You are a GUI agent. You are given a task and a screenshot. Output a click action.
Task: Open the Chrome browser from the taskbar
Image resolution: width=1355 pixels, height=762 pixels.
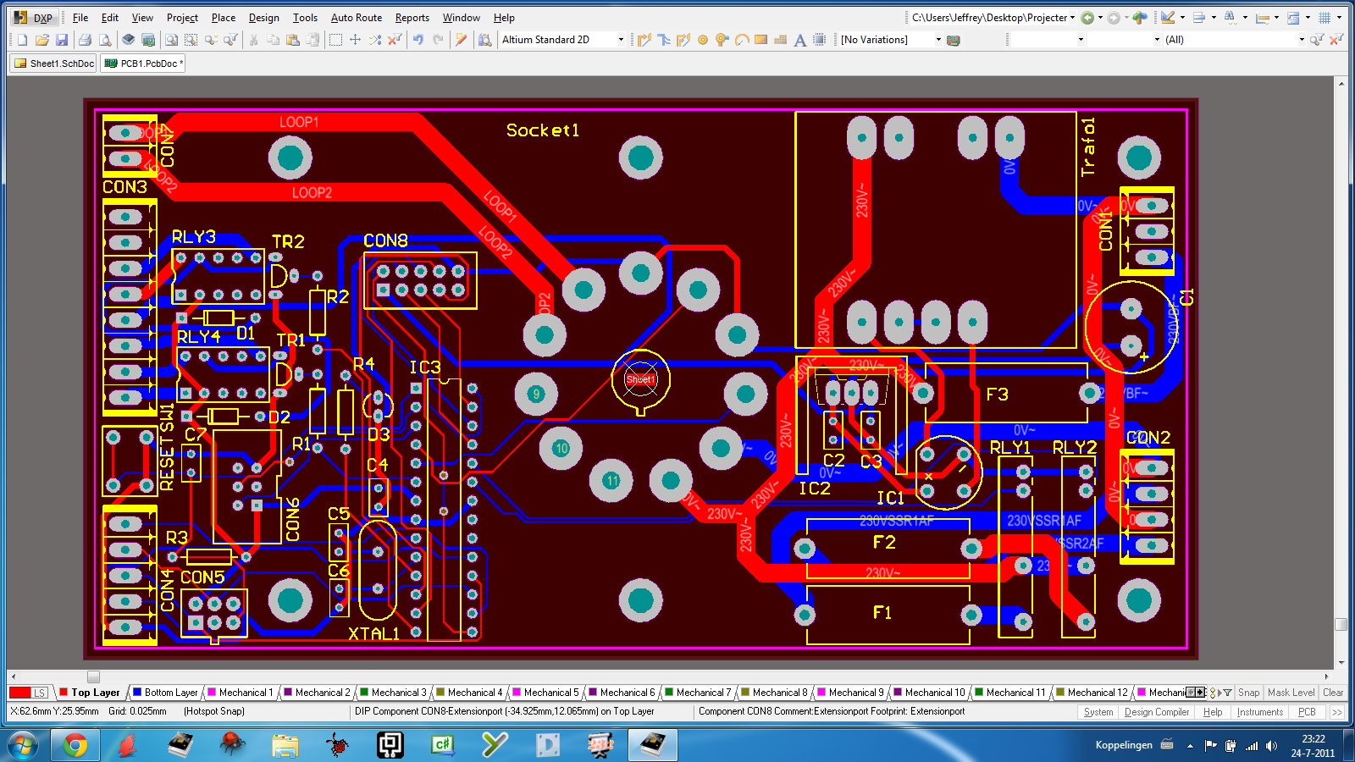coord(76,746)
